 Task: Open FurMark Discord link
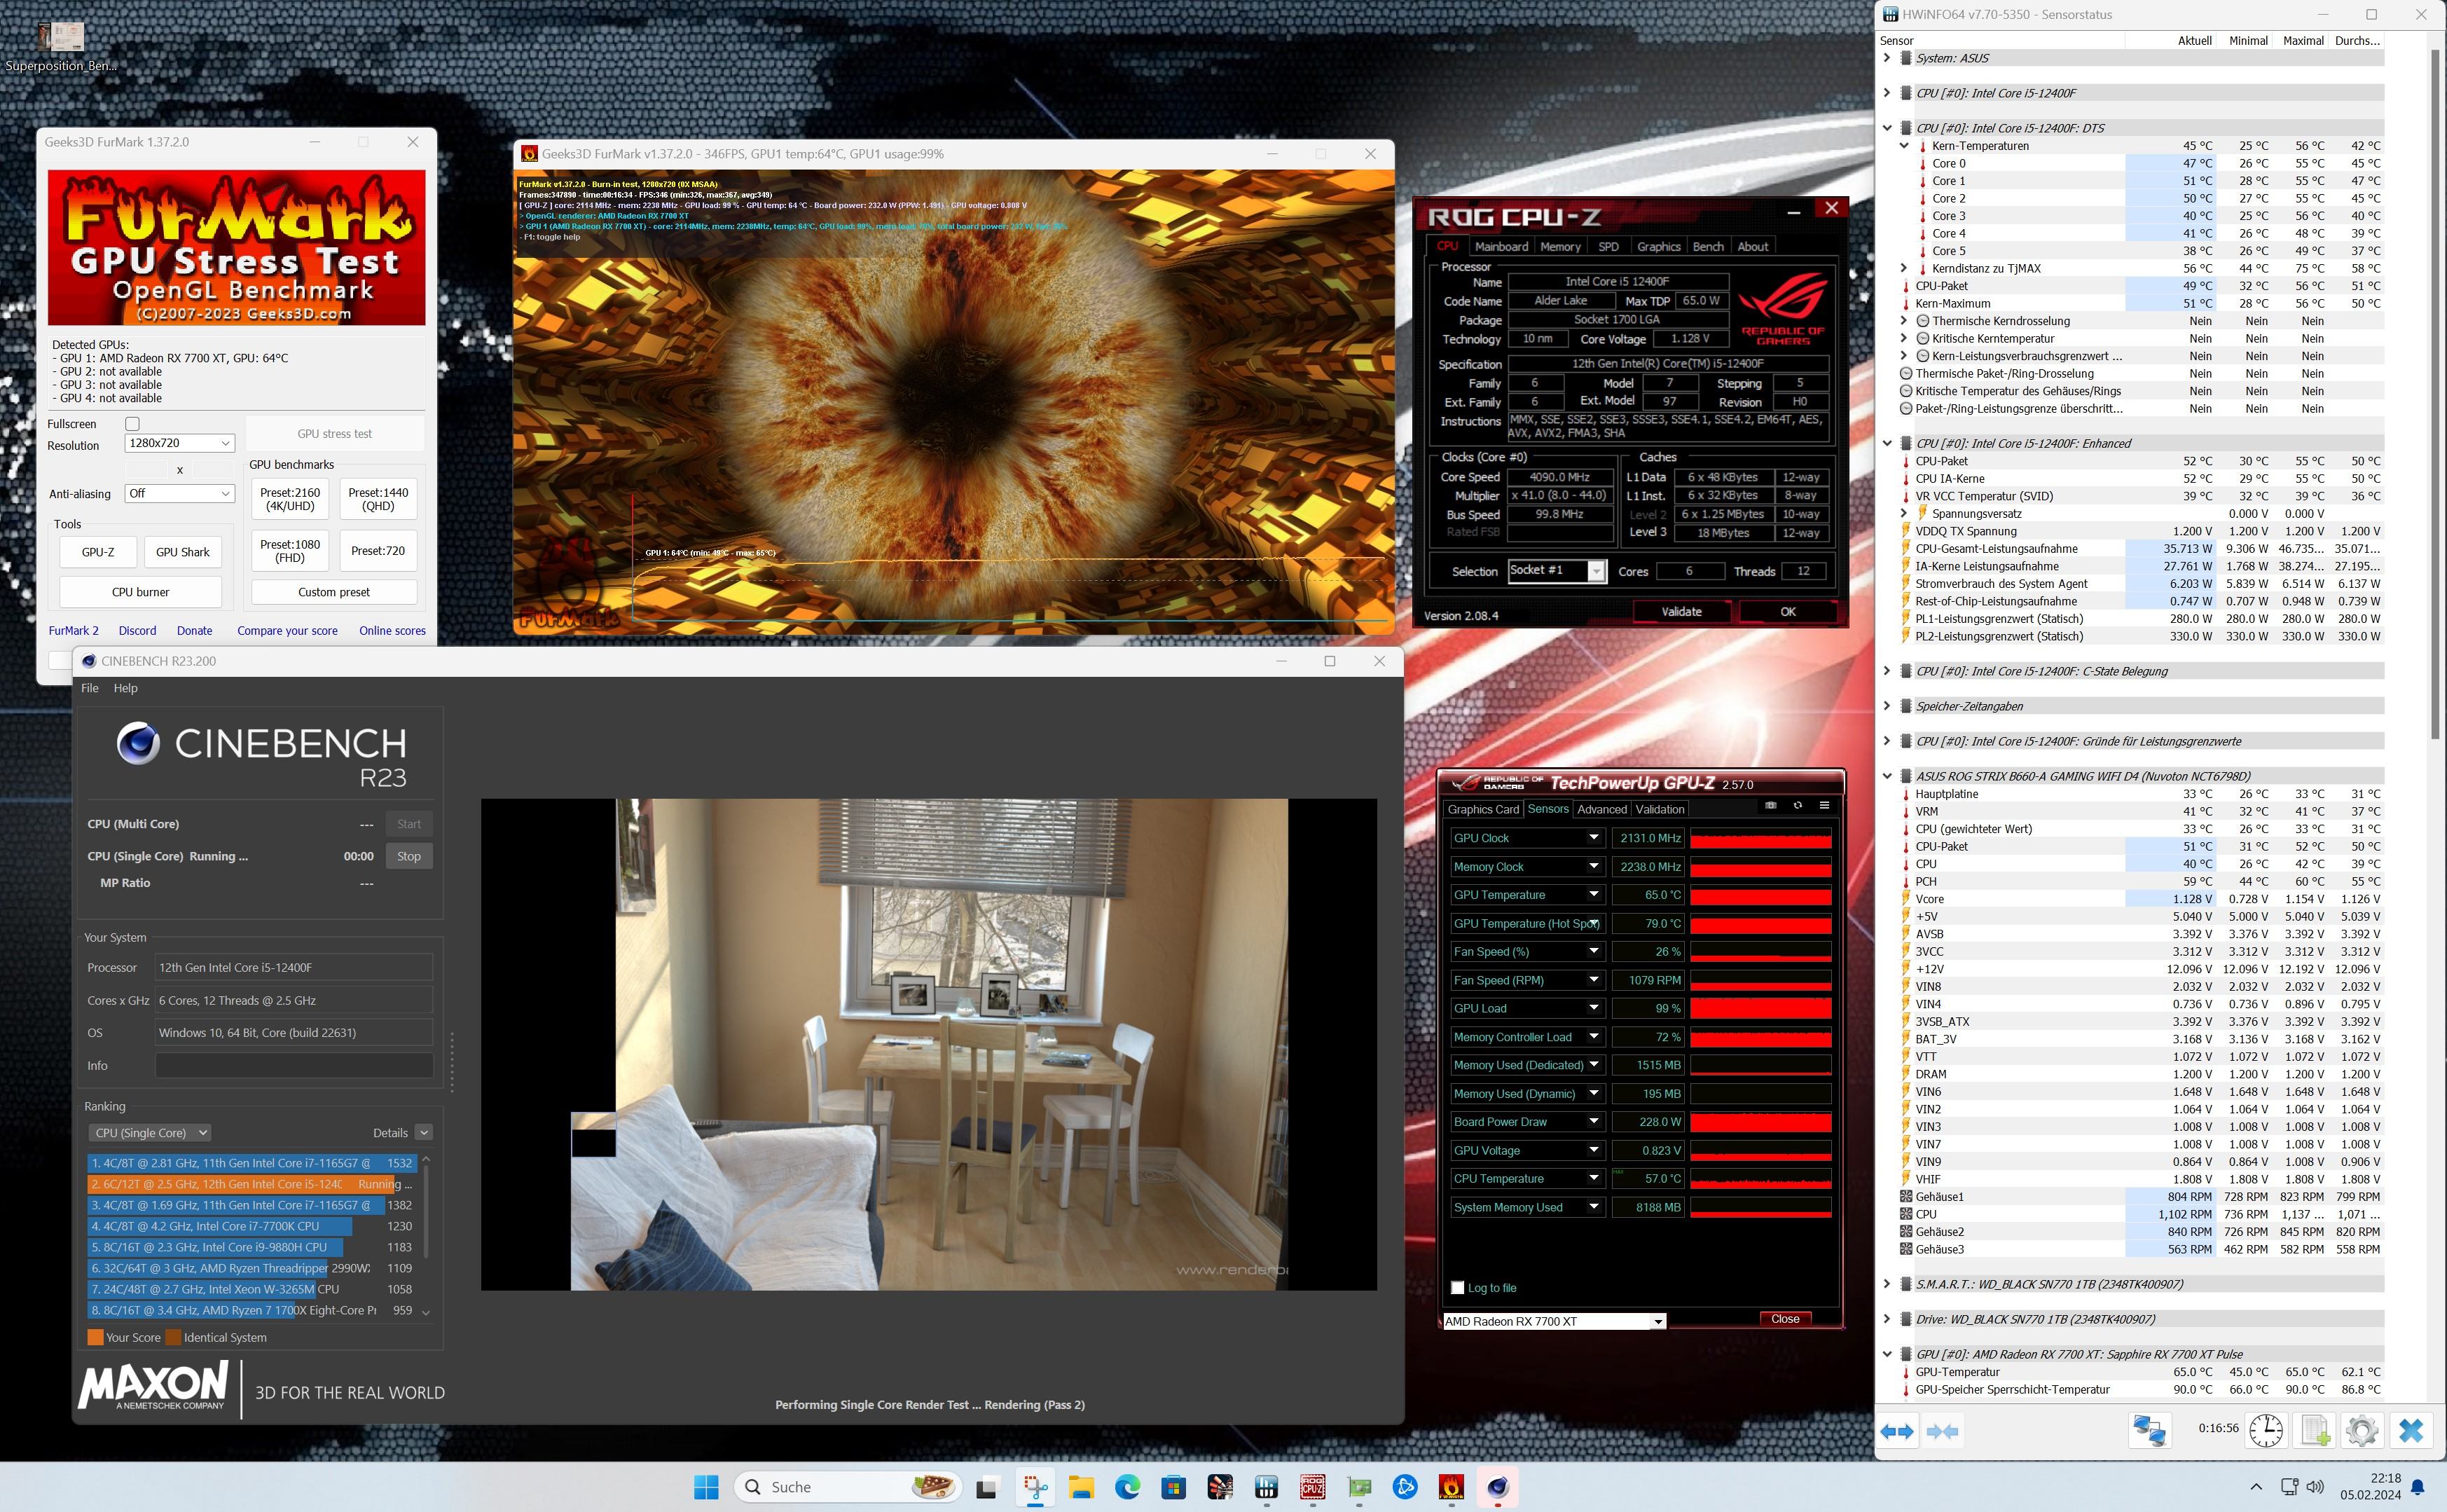pos(137,631)
